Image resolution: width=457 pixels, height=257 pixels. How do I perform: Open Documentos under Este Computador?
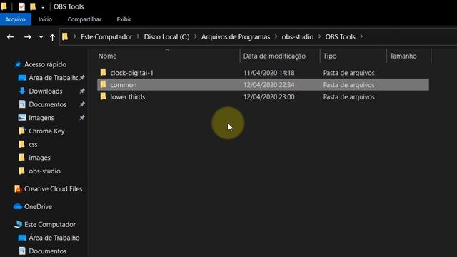(x=48, y=251)
